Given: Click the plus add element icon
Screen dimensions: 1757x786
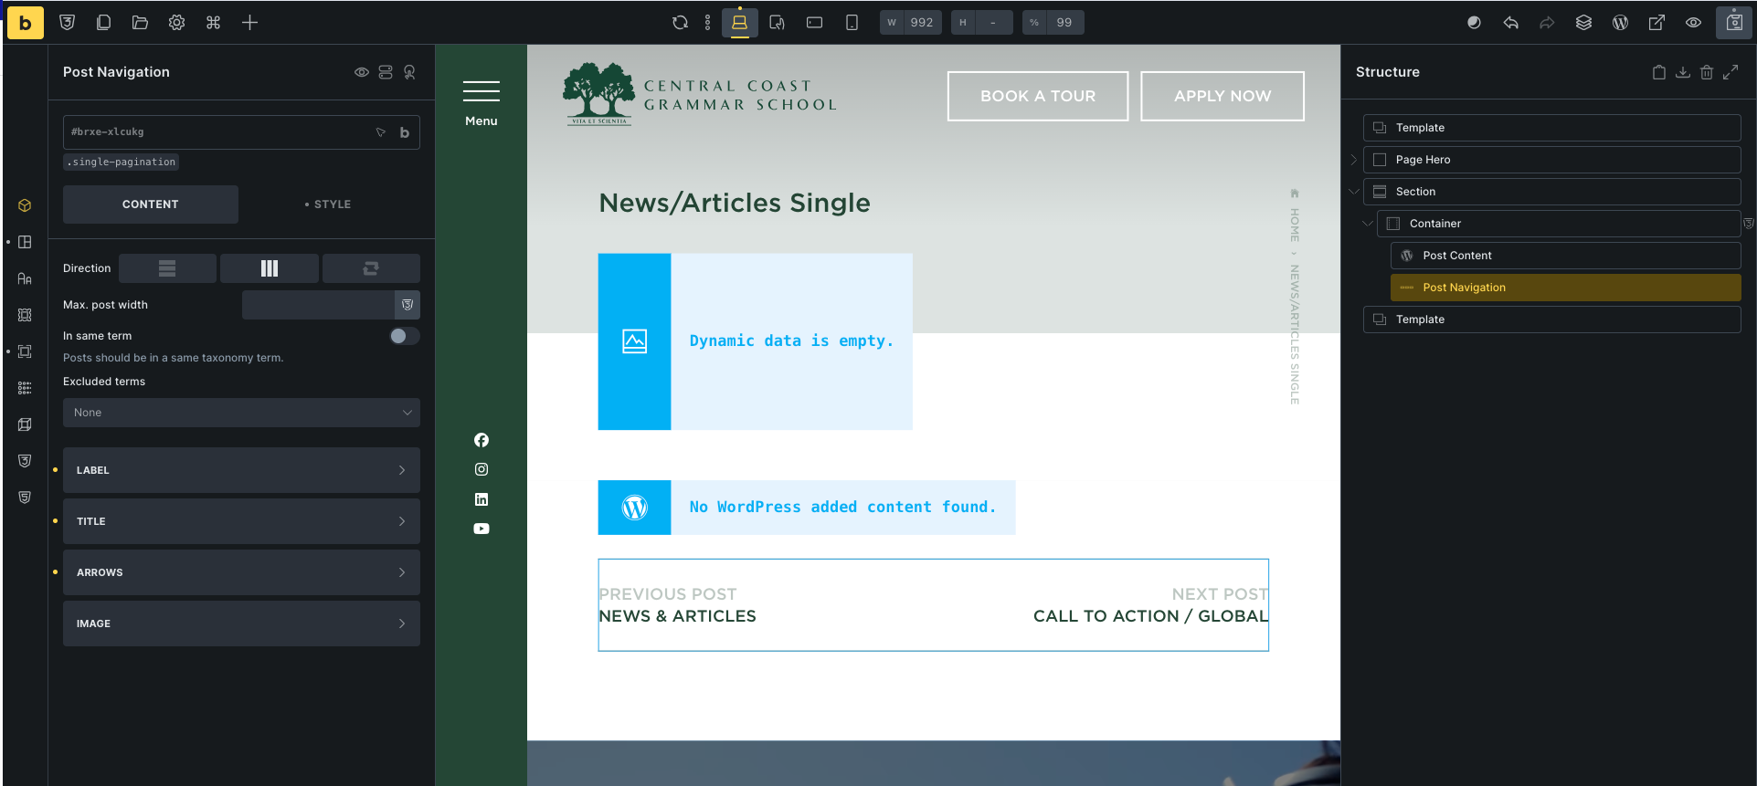Looking at the screenshot, I should [249, 23].
